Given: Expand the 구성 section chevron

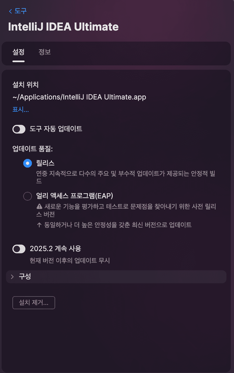Looking at the screenshot, I should (x=12, y=277).
